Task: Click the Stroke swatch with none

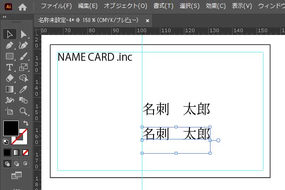Action: [x=23, y=140]
